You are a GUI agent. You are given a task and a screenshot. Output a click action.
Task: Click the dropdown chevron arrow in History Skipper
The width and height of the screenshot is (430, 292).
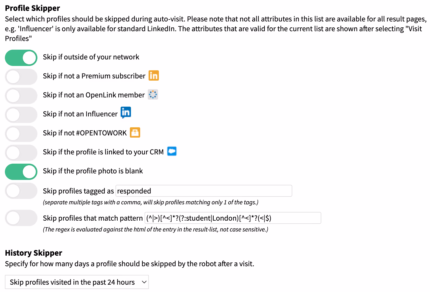[144, 282]
